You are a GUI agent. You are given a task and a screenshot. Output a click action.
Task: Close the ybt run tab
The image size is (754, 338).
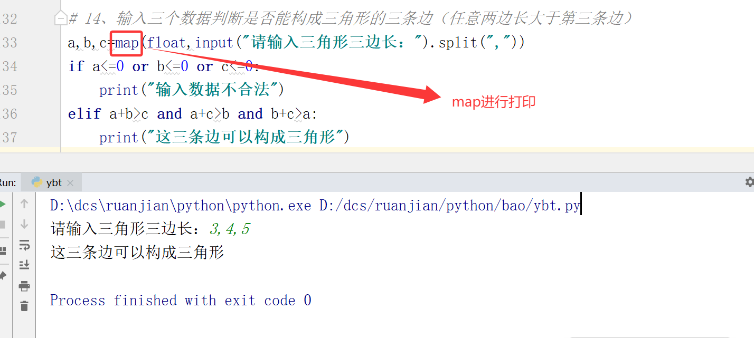coord(70,183)
